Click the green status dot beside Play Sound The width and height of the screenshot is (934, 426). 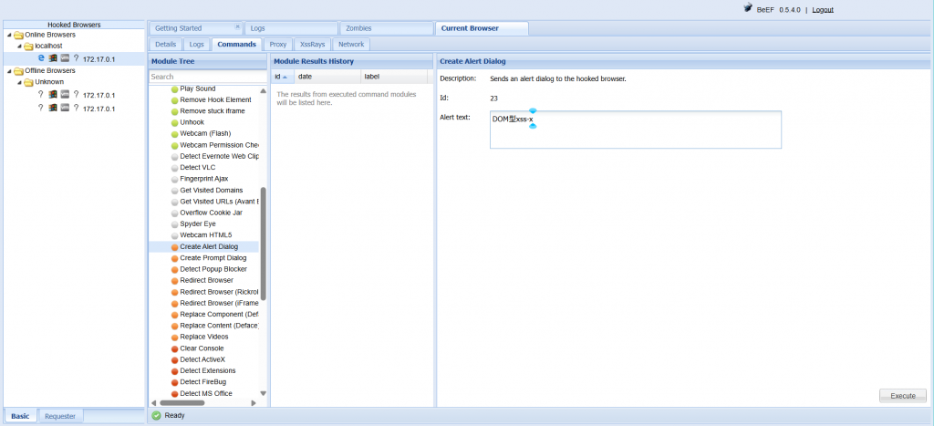[x=174, y=88]
